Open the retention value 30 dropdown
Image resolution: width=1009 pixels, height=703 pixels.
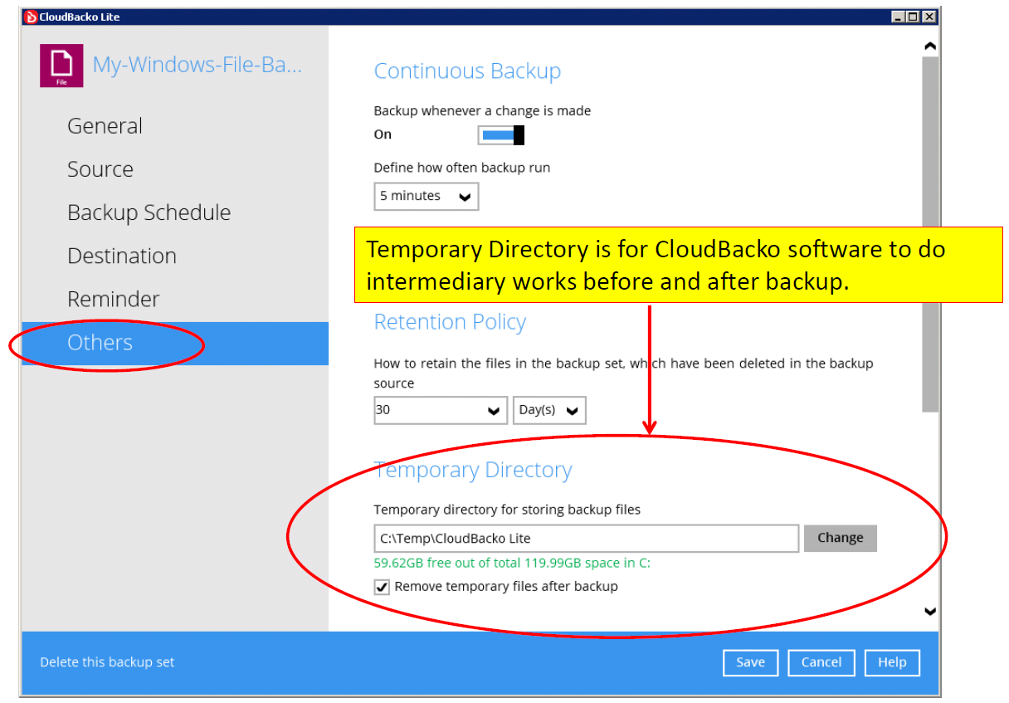point(440,410)
